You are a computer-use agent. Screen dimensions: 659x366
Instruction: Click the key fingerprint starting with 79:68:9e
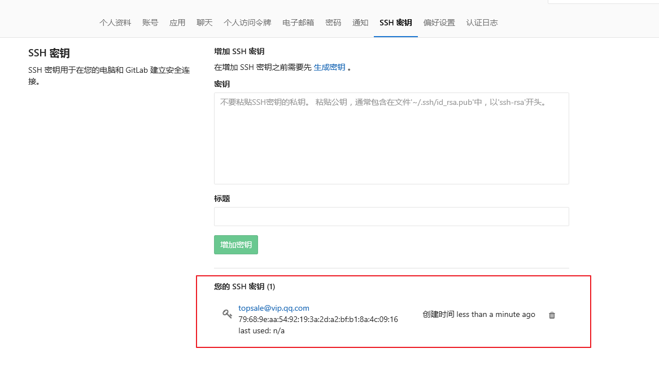tap(318, 319)
